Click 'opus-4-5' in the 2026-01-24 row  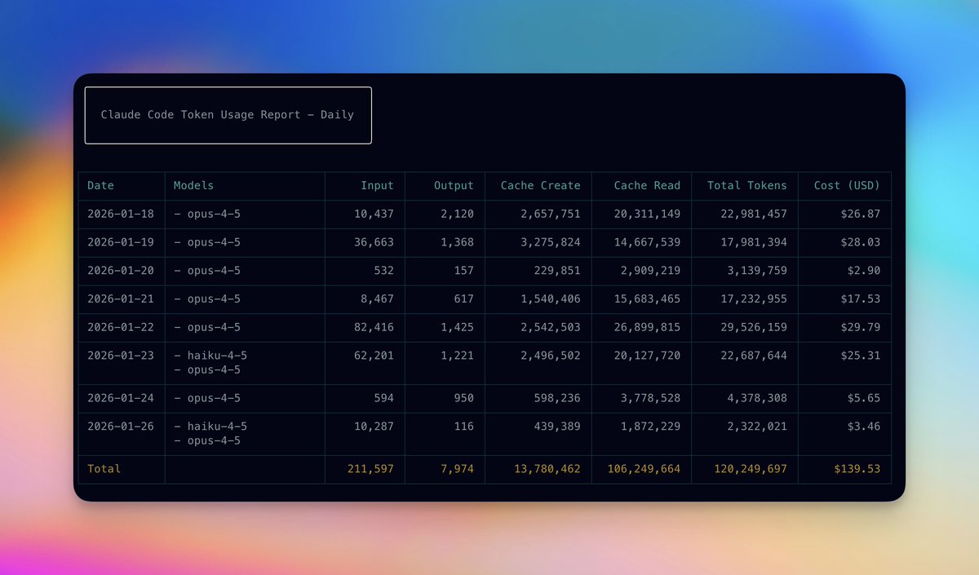pyautogui.click(x=215, y=399)
